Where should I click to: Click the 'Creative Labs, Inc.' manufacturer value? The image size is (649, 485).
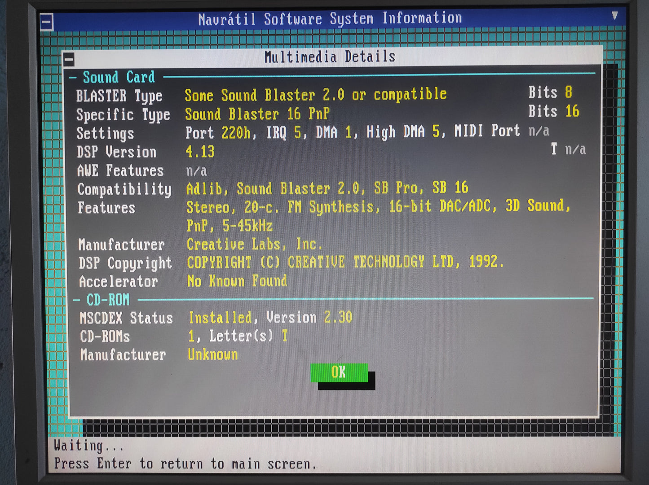(254, 244)
